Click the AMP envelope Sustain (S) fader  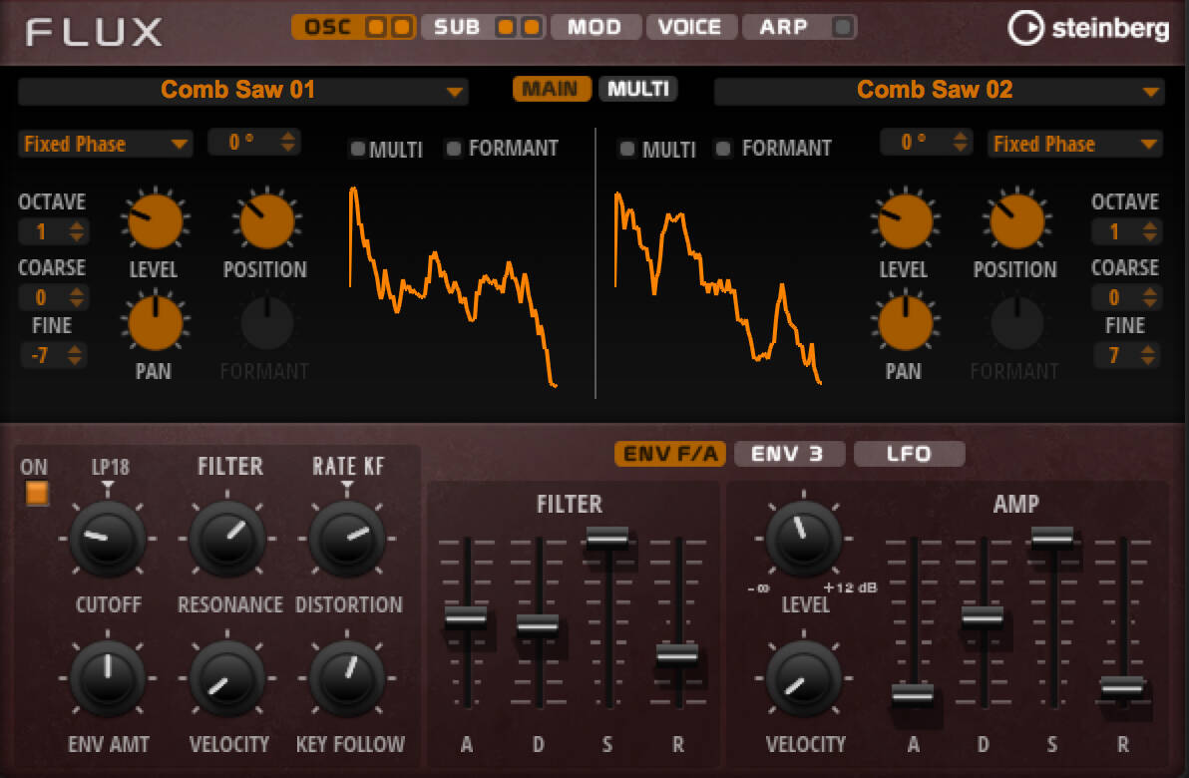point(1051,538)
